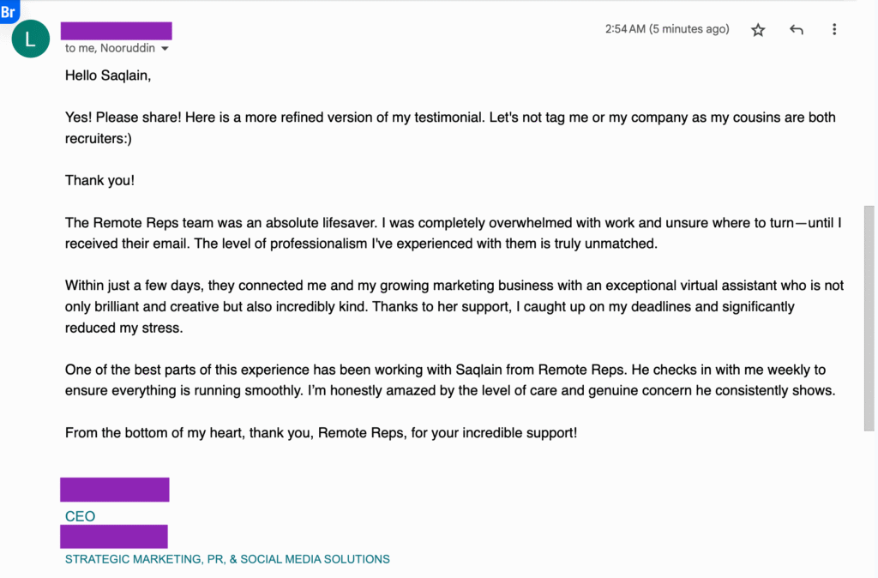Click the green L sender avatar

pyautogui.click(x=30, y=39)
